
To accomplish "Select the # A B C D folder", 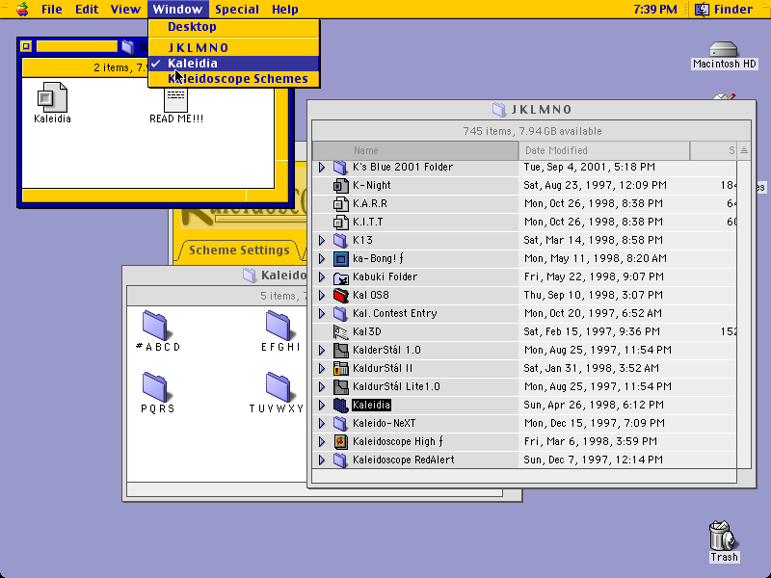I will point(155,326).
